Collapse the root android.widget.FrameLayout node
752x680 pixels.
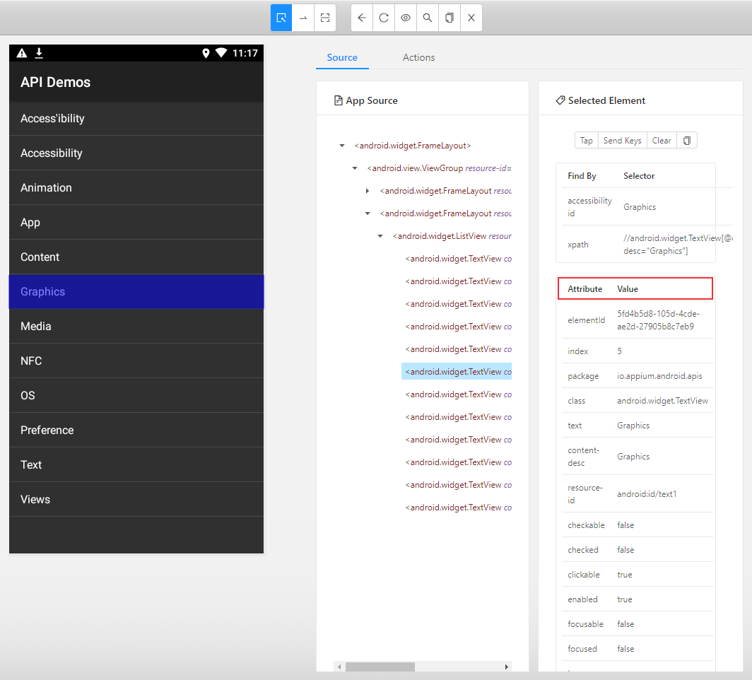point(342,146)
